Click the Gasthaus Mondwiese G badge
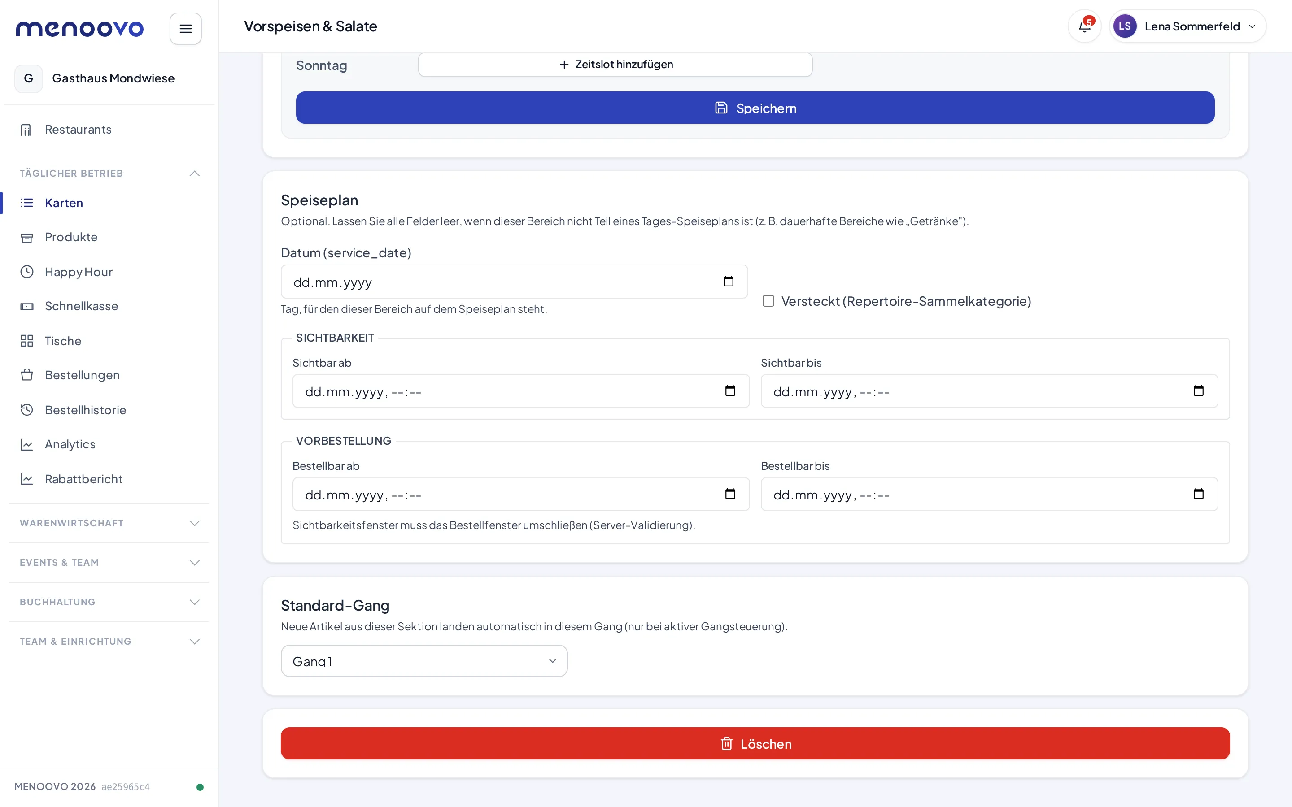 click(x=28, y=78)
